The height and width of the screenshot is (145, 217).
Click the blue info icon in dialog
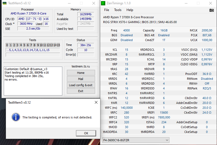[x=16, y=117]
